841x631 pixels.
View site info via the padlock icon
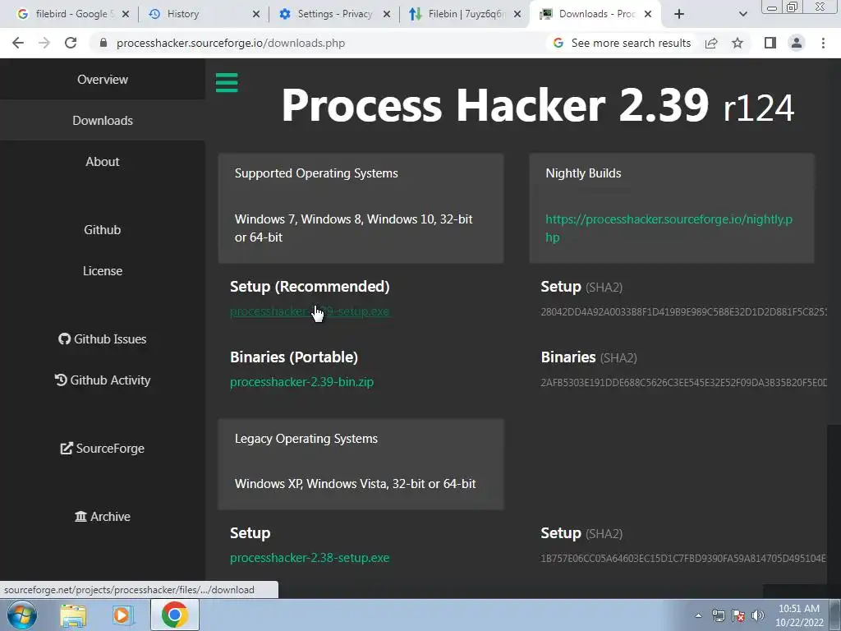pos(103,43)
